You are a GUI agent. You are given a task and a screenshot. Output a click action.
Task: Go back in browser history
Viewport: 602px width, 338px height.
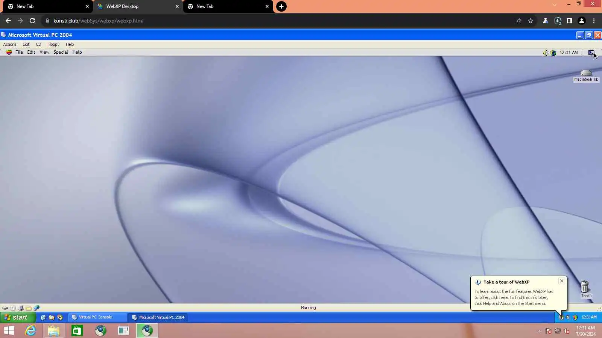click(8, 21)
